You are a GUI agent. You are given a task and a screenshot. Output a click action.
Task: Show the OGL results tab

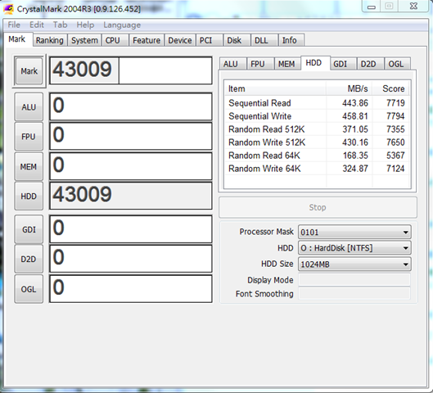pyautogui.click(x=396, y=64)
